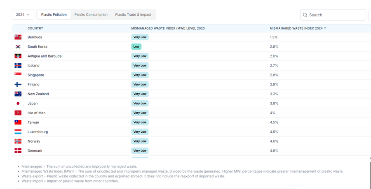Switch to Plastic Trade & Impact tab
The height and width of the screenshot is (189, 371).
click(x=133, y=15)
